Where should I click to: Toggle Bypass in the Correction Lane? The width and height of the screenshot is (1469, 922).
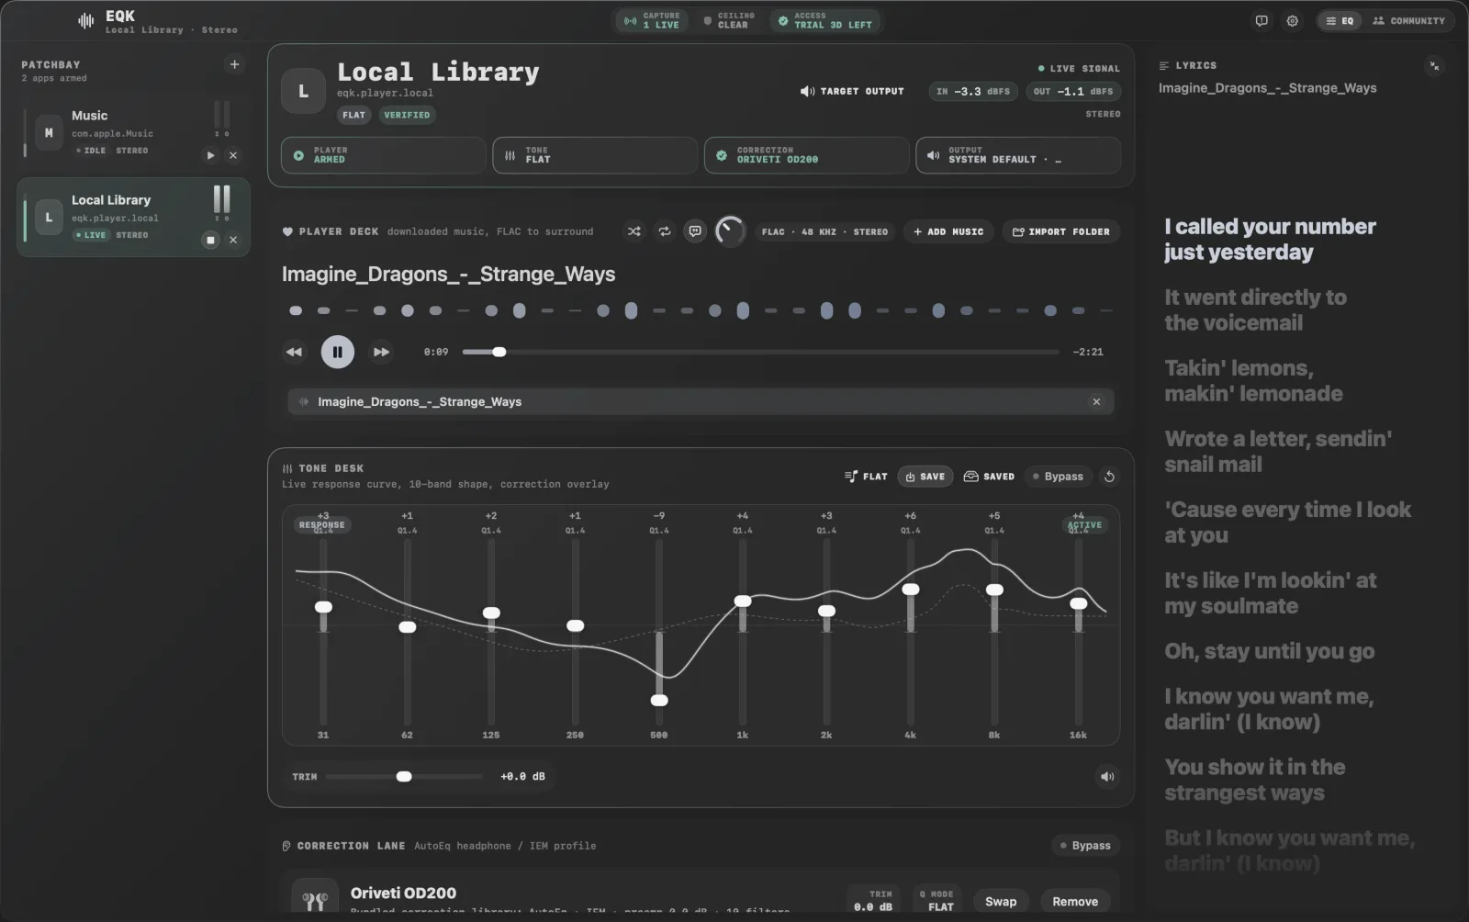click(1085, 845)
